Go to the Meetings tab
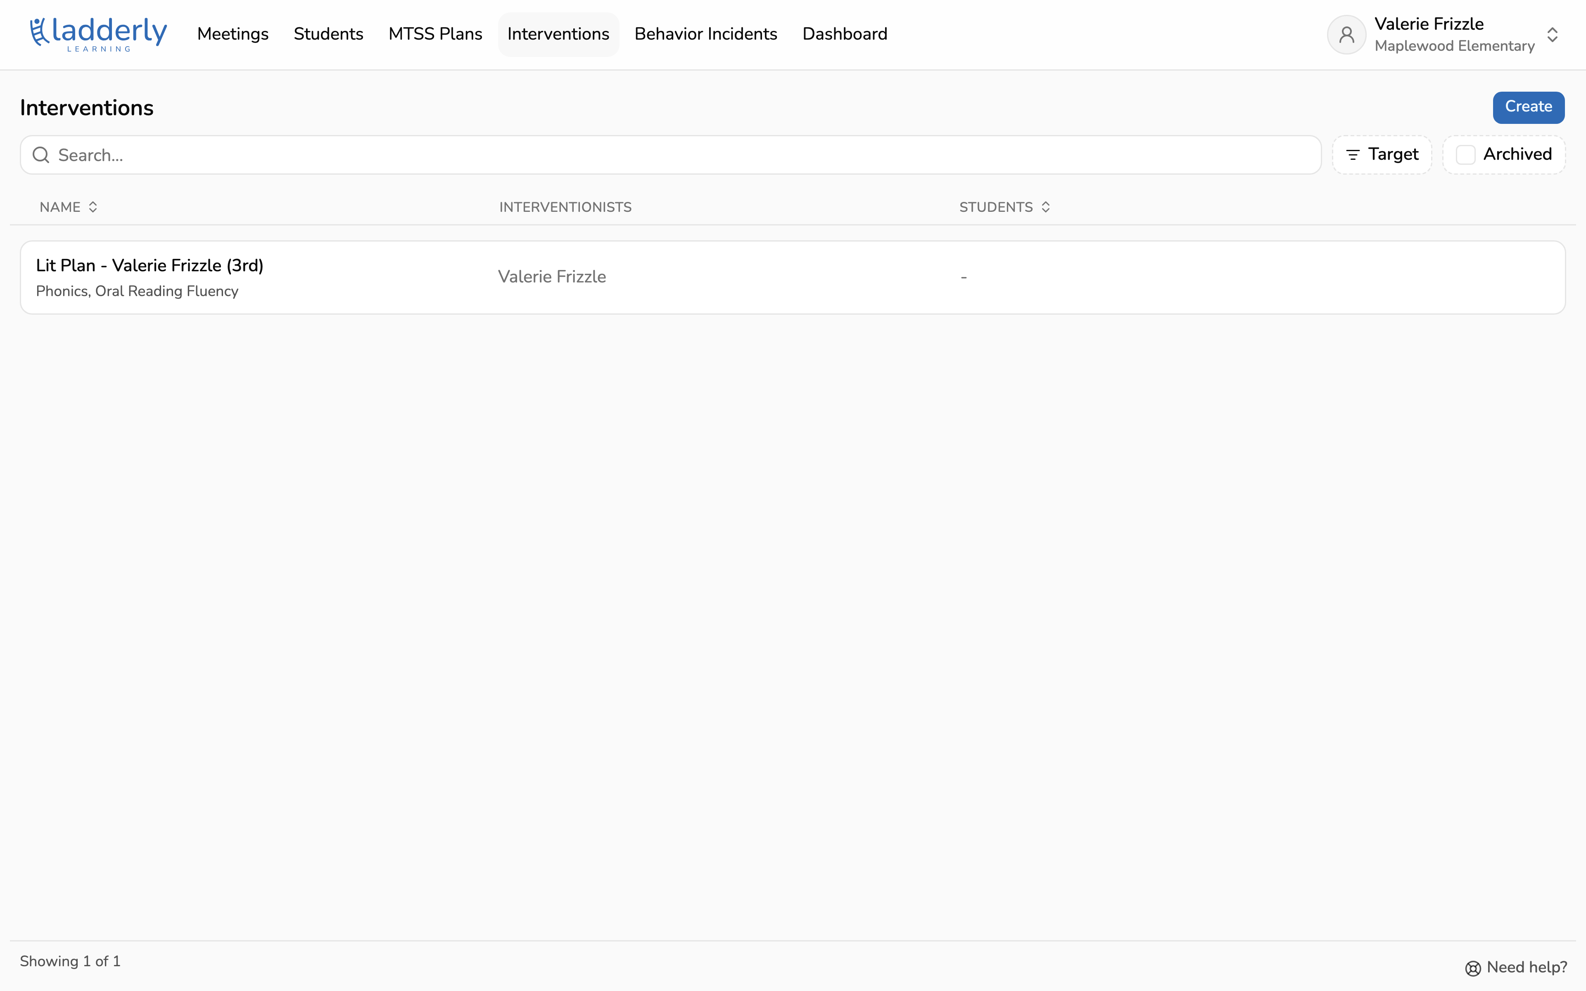This screenshot has height=991, width=1586. (x=233, y=34)
